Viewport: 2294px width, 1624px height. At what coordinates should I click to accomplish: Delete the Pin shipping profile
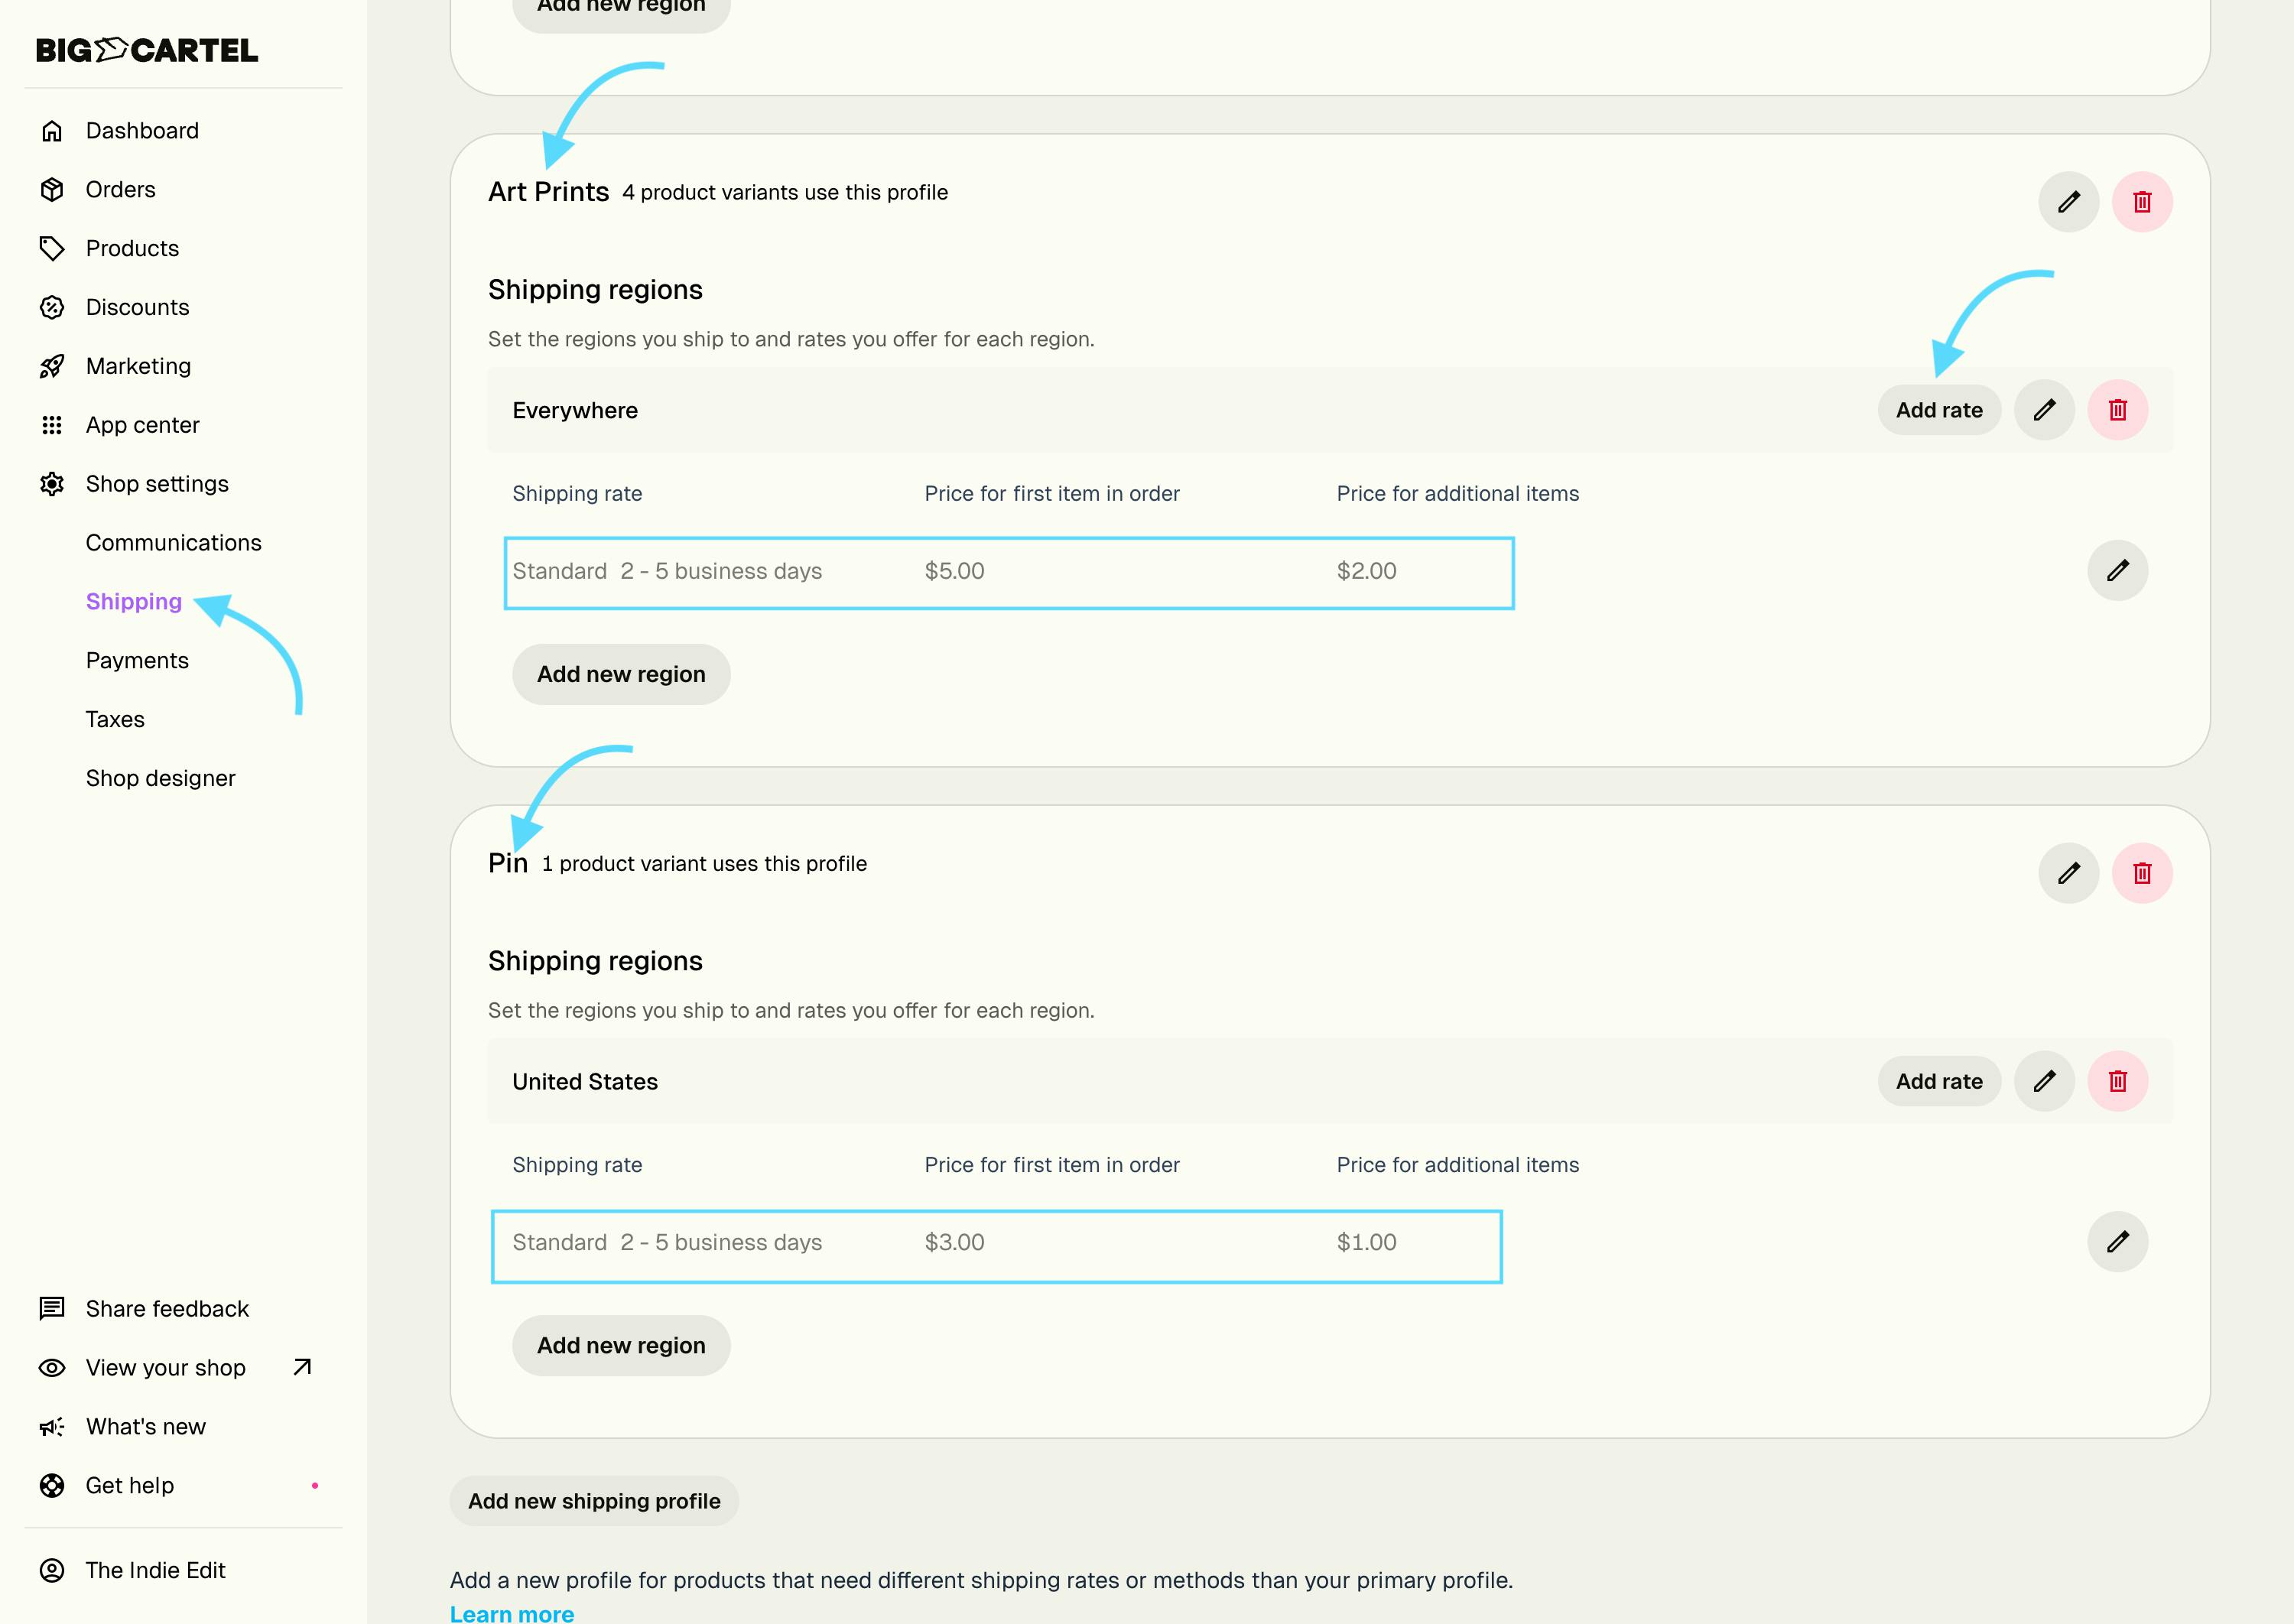pyautogui.click(x=2141, y=873)
